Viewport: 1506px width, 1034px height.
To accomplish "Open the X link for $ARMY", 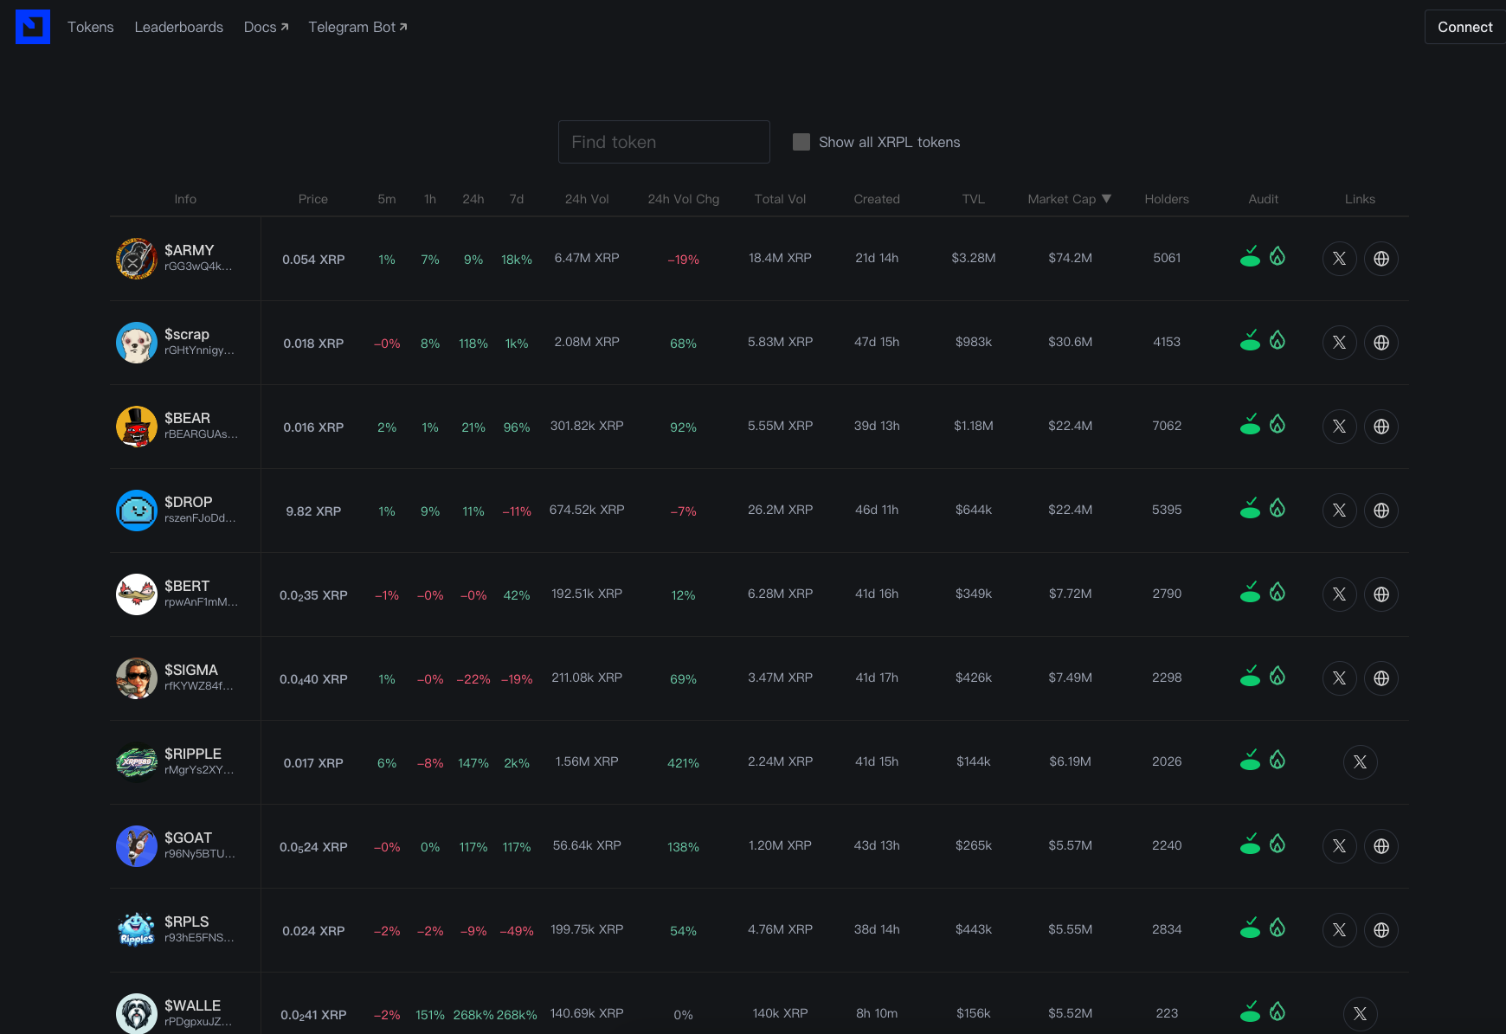I will point(1339,259).
